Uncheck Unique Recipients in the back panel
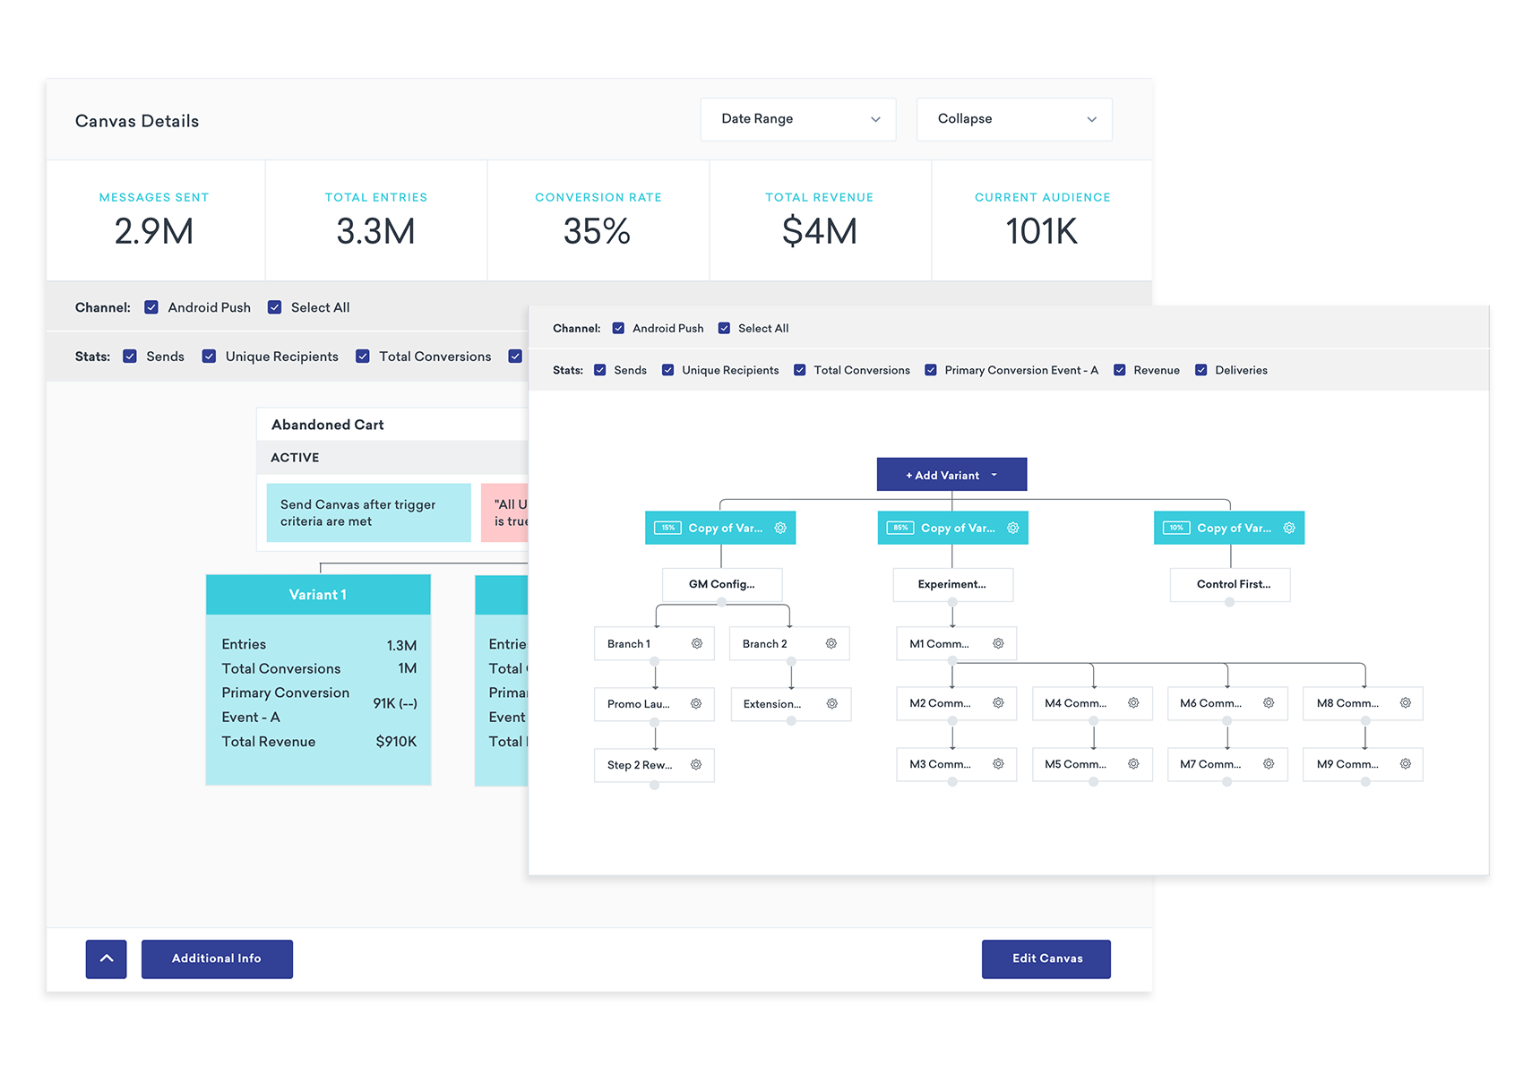 tap(209, 357)
